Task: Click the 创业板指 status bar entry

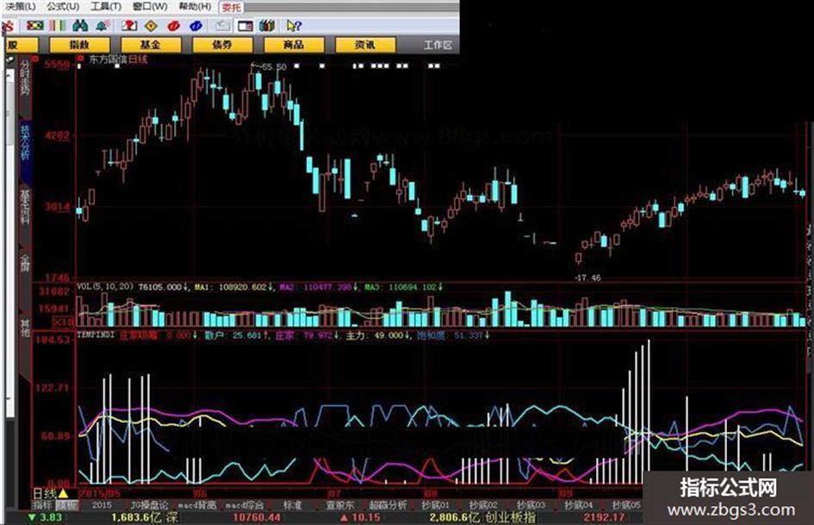Action: [510, 518]
